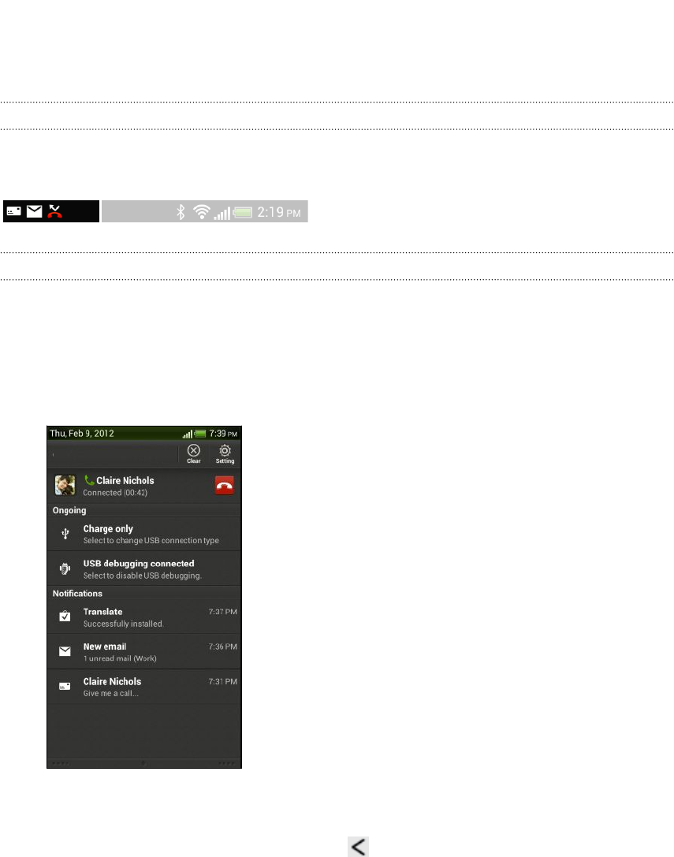
Task: Tap the battery icon in panel header
Action: [x=200, y=434]
